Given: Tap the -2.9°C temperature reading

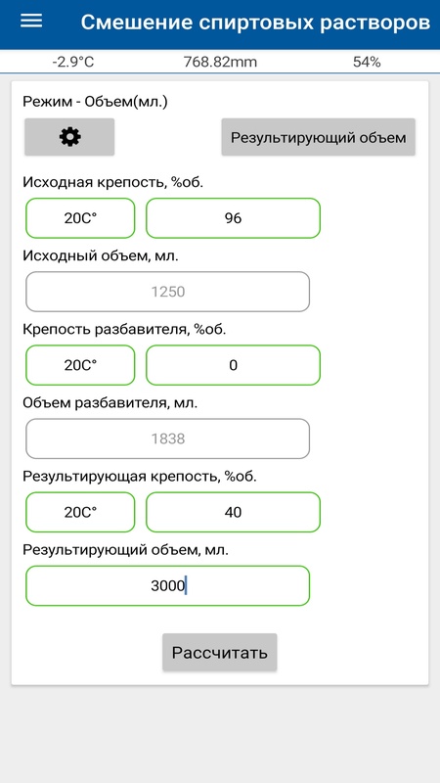Looking at the screenshot, I should (72, 62).
